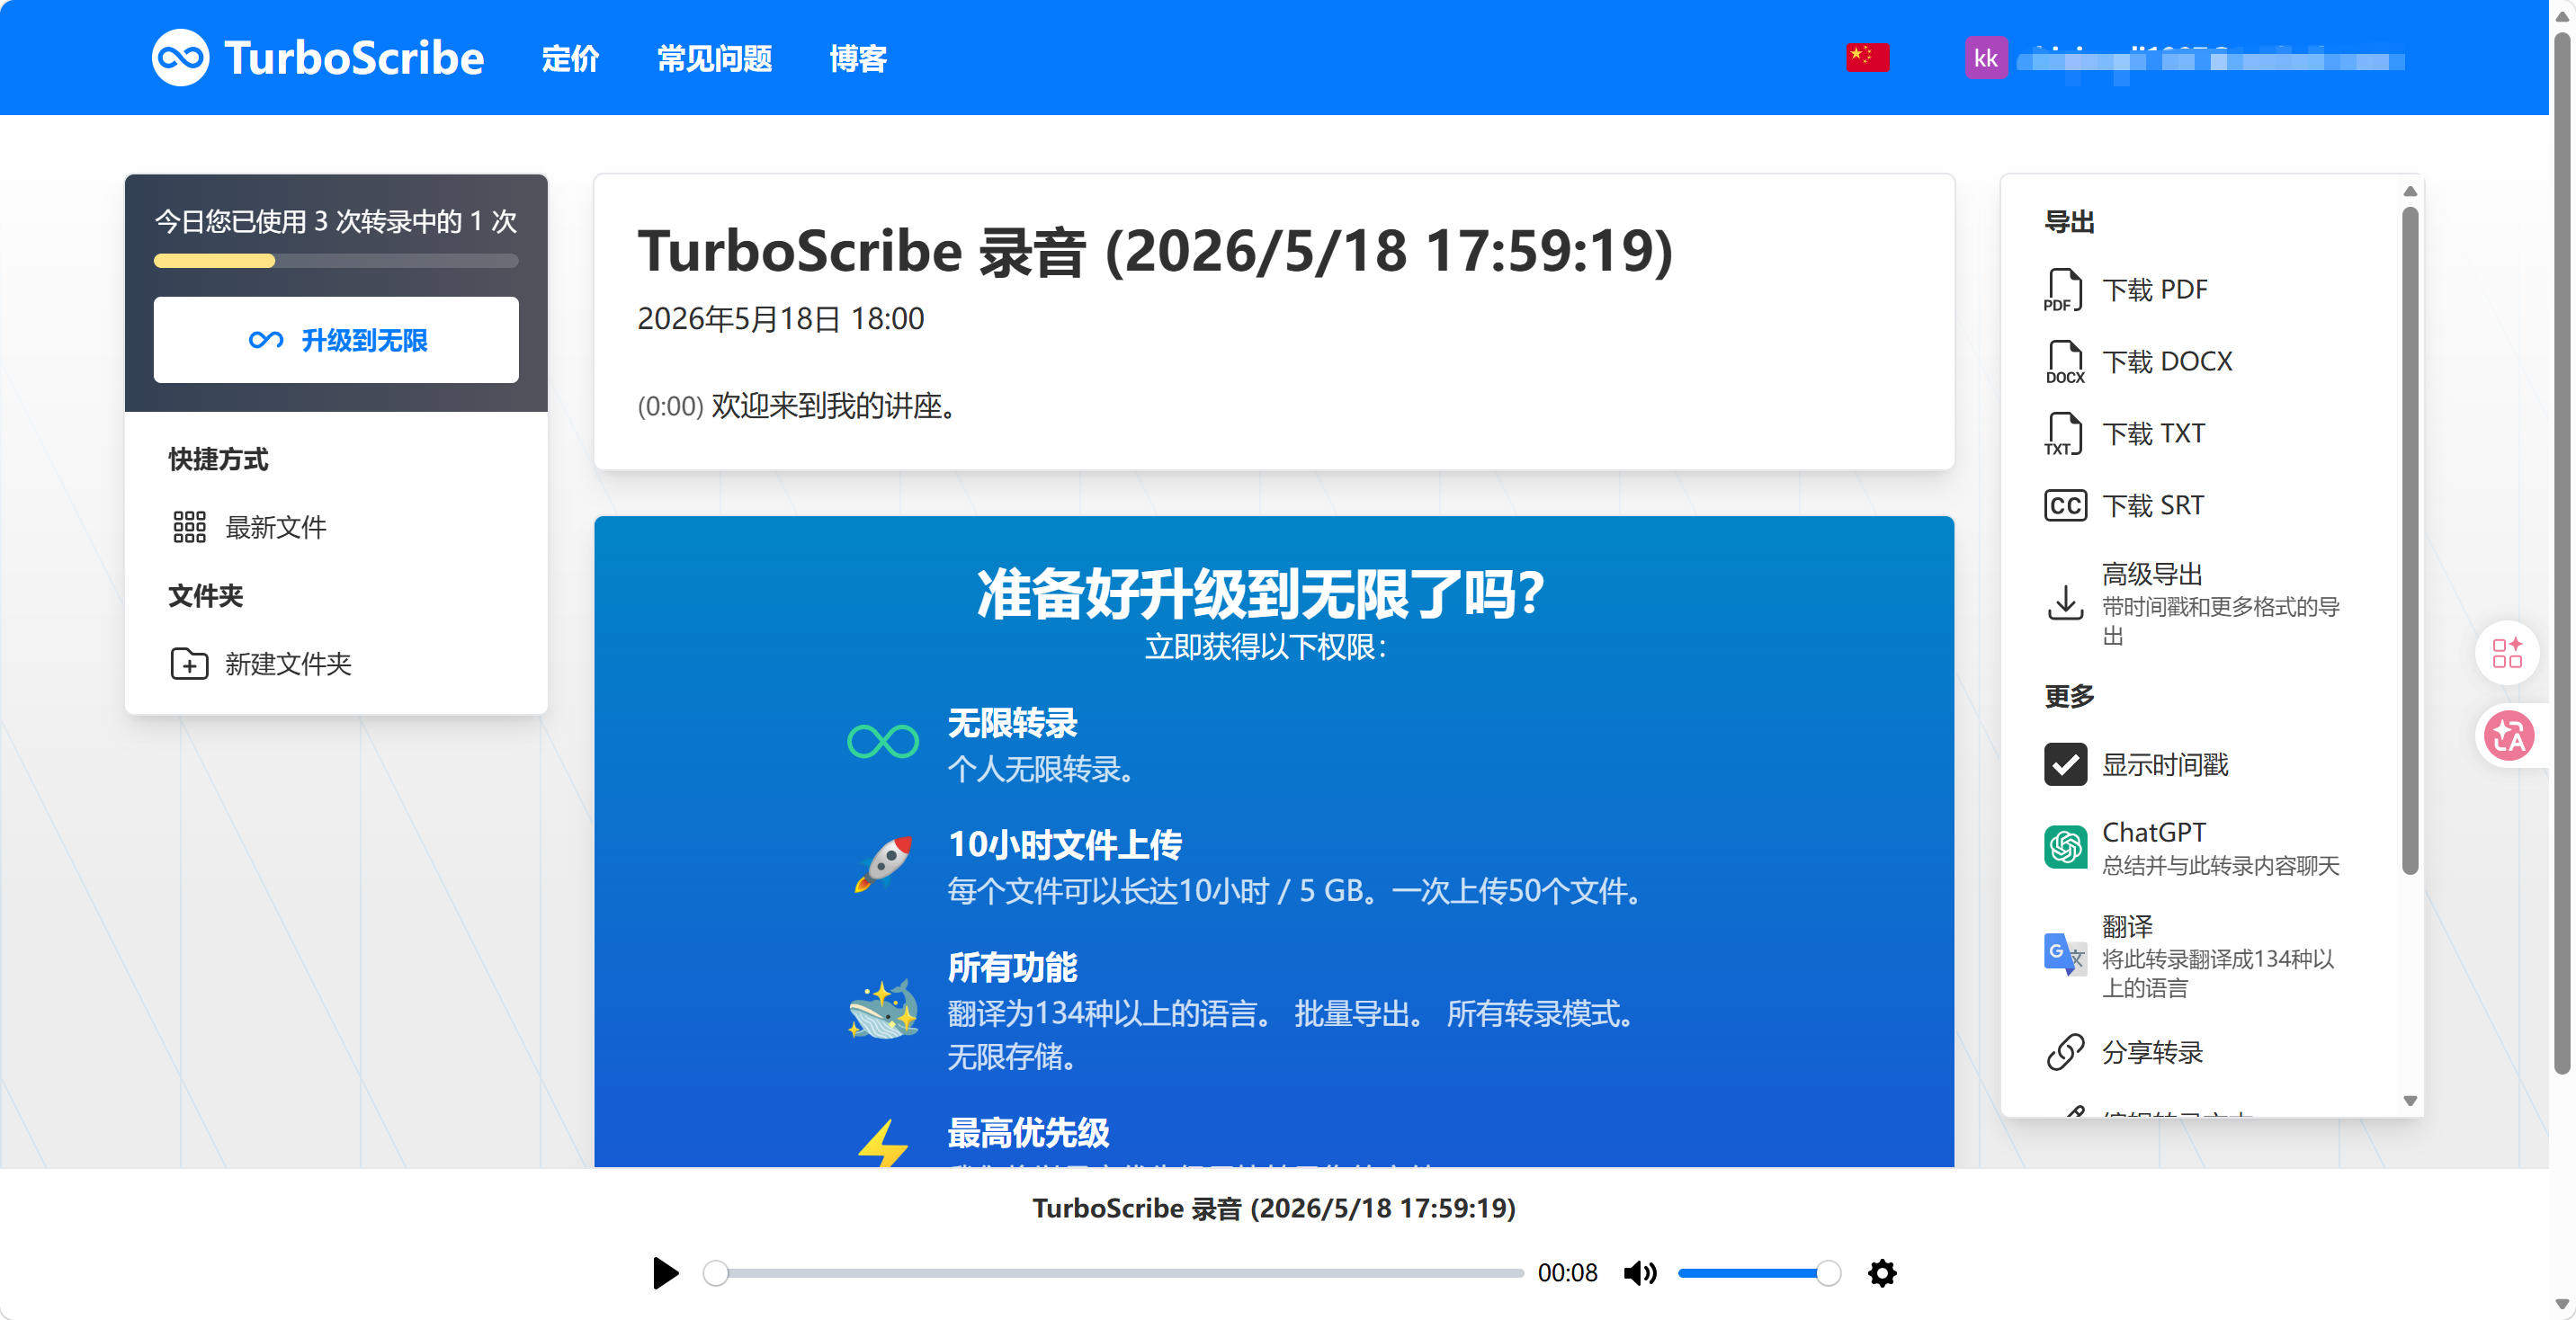This screenshot has width=2576, height=1320.
Task: Click the rocket icon for 10小时文件上传
Action: click(x=882, y=864)
